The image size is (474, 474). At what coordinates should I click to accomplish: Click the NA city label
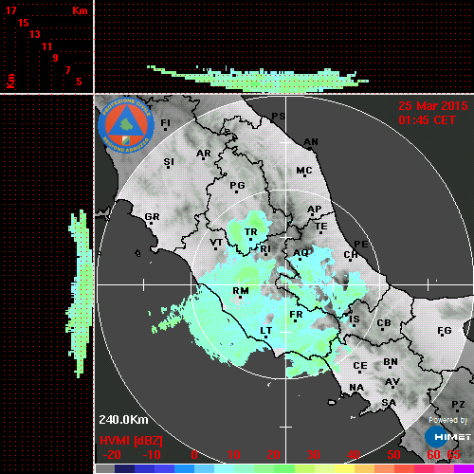tap(356, 388)
